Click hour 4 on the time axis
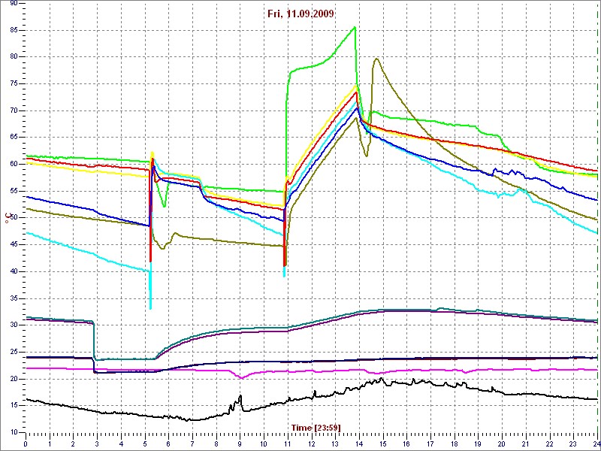The image size is (601, 451). pos(121,443)
